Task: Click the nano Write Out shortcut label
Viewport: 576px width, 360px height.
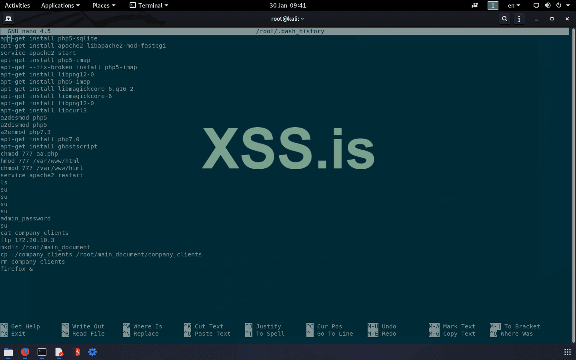Action: click(x=88, y=326)
